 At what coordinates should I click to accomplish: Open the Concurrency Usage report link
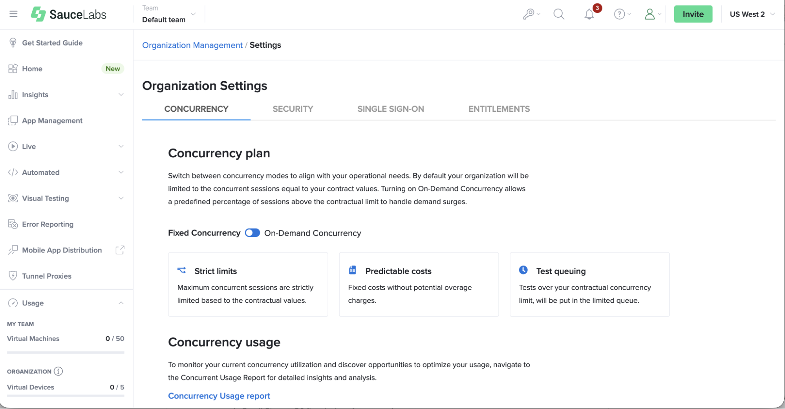(219, 396)
